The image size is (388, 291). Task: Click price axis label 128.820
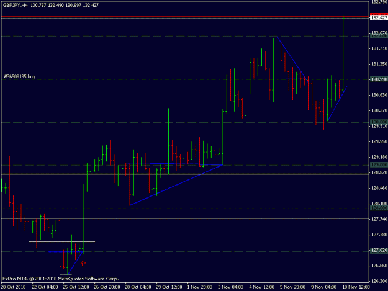tap(379, 172)
